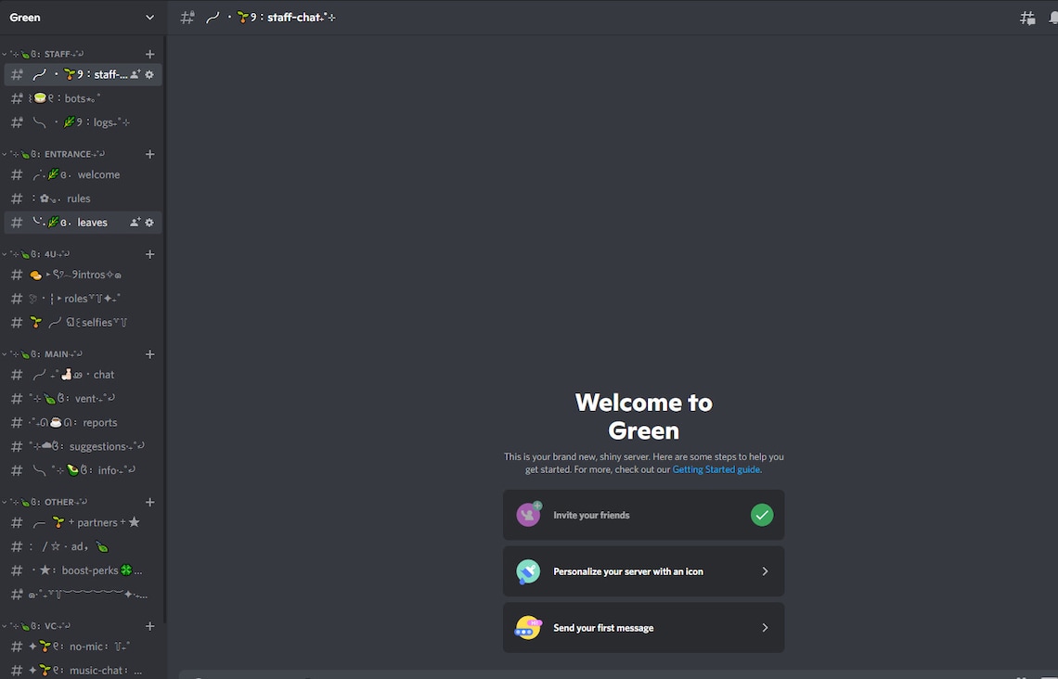The image size is (1058, 679).
Task: Click Invite your friends card
Action: [x=644, y=515]
